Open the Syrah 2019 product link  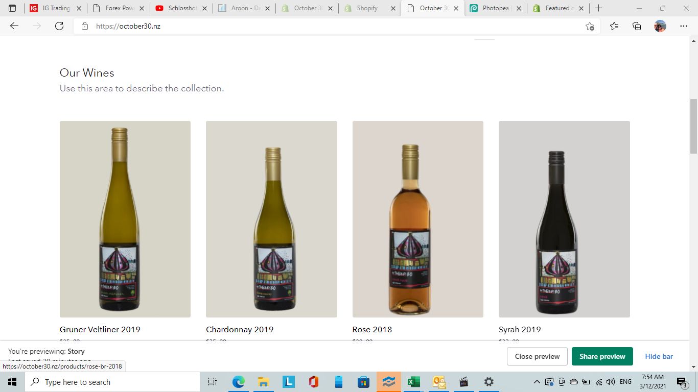(520, 330)
